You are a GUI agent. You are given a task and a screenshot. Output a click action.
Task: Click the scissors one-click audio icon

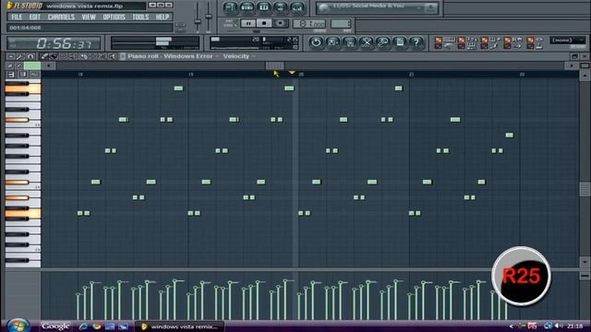point(367,42)
